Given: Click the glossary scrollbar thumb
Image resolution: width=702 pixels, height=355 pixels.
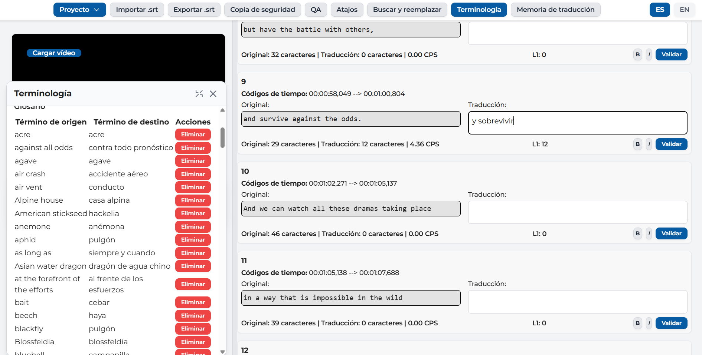Looking at the screenshot, I should [222, 138].
